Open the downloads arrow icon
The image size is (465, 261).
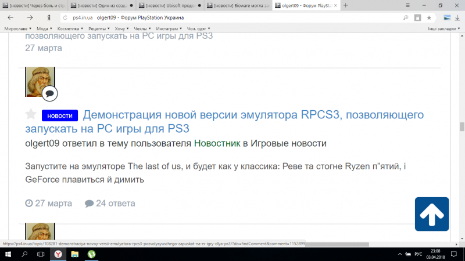coord(457,18)
